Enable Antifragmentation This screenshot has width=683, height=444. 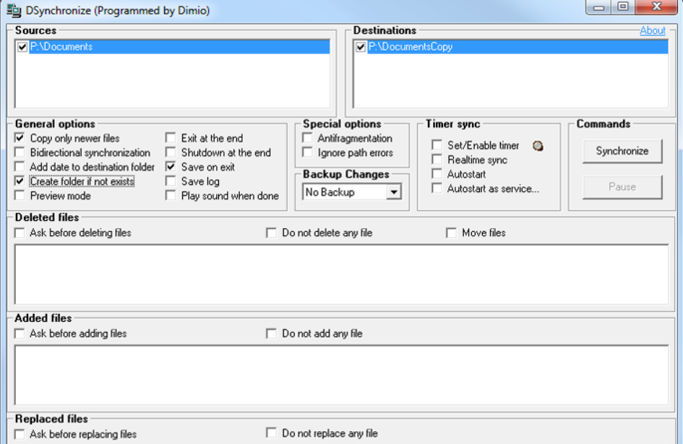[306, 138]
